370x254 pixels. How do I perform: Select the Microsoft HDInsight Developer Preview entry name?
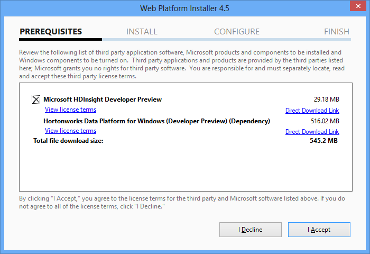tap(103, 99)
